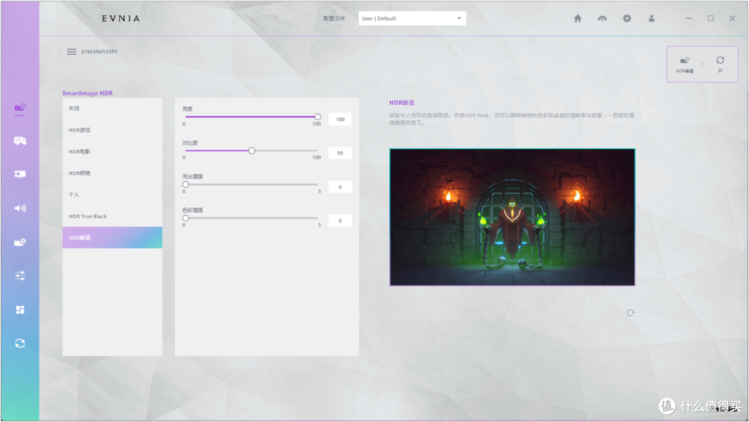Open the user account icon
The image size is (749, 422).
(651, 18)
